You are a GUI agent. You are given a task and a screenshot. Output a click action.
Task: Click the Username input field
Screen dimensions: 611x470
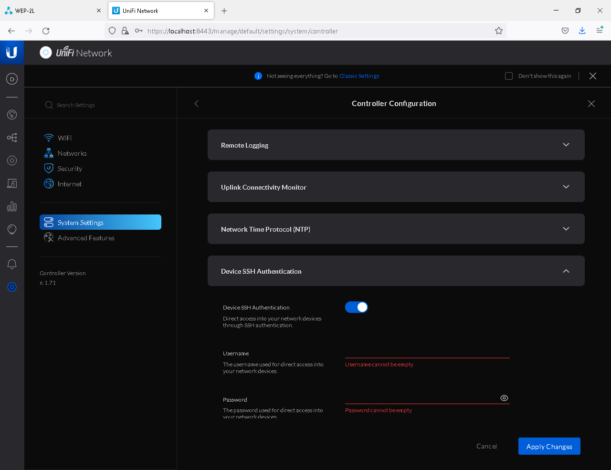coord(427,352)
